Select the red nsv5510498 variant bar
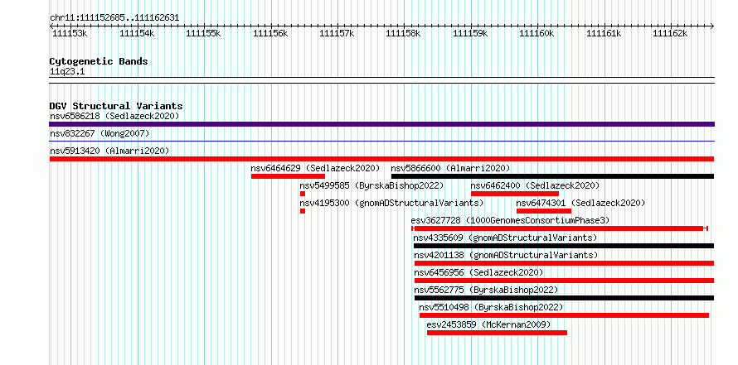Screen dimensions: 738x365 (x=565, y=315)
